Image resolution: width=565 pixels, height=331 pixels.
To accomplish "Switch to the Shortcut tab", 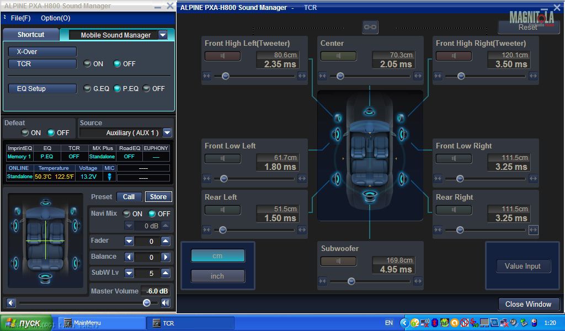I will [31, 35].
